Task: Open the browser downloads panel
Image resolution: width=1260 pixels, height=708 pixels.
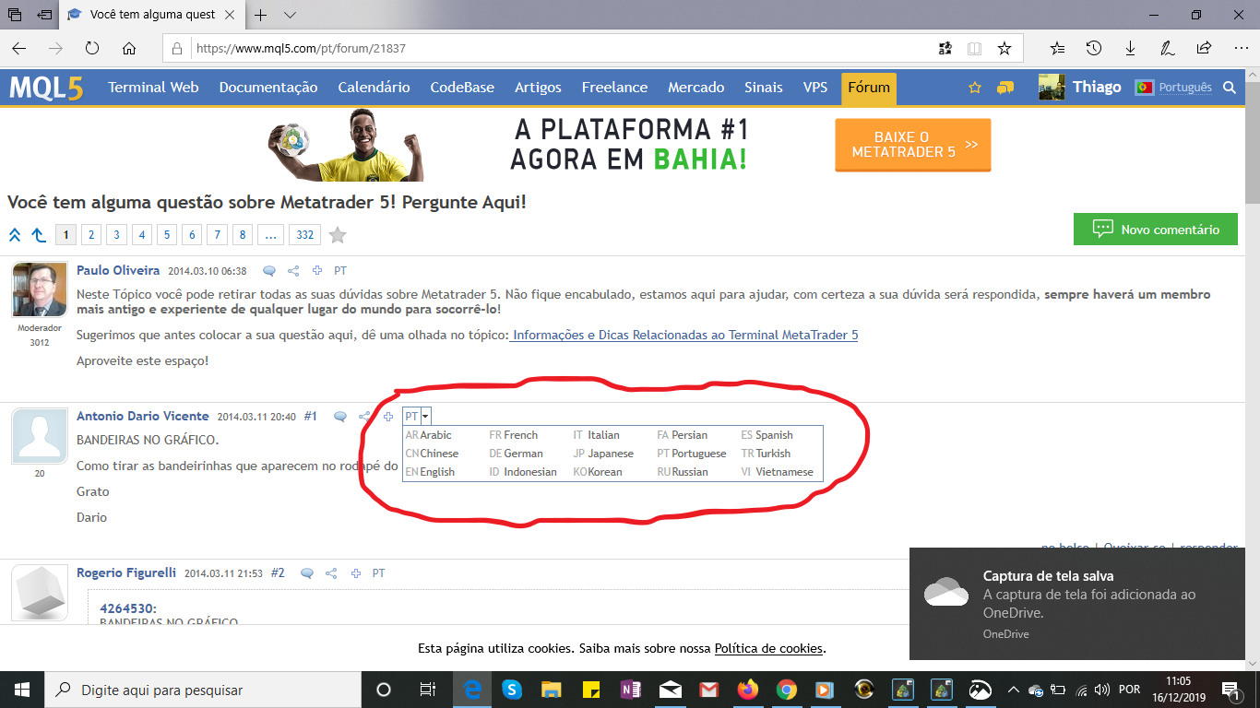Action: (x=1130, y=48)
